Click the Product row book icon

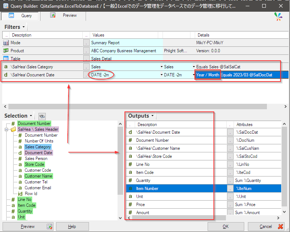tap(6, 50)
